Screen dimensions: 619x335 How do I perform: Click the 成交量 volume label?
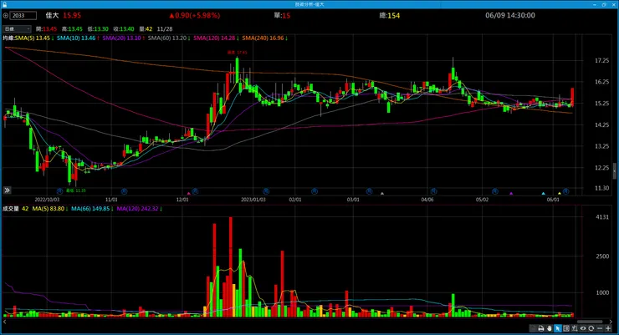11,209
